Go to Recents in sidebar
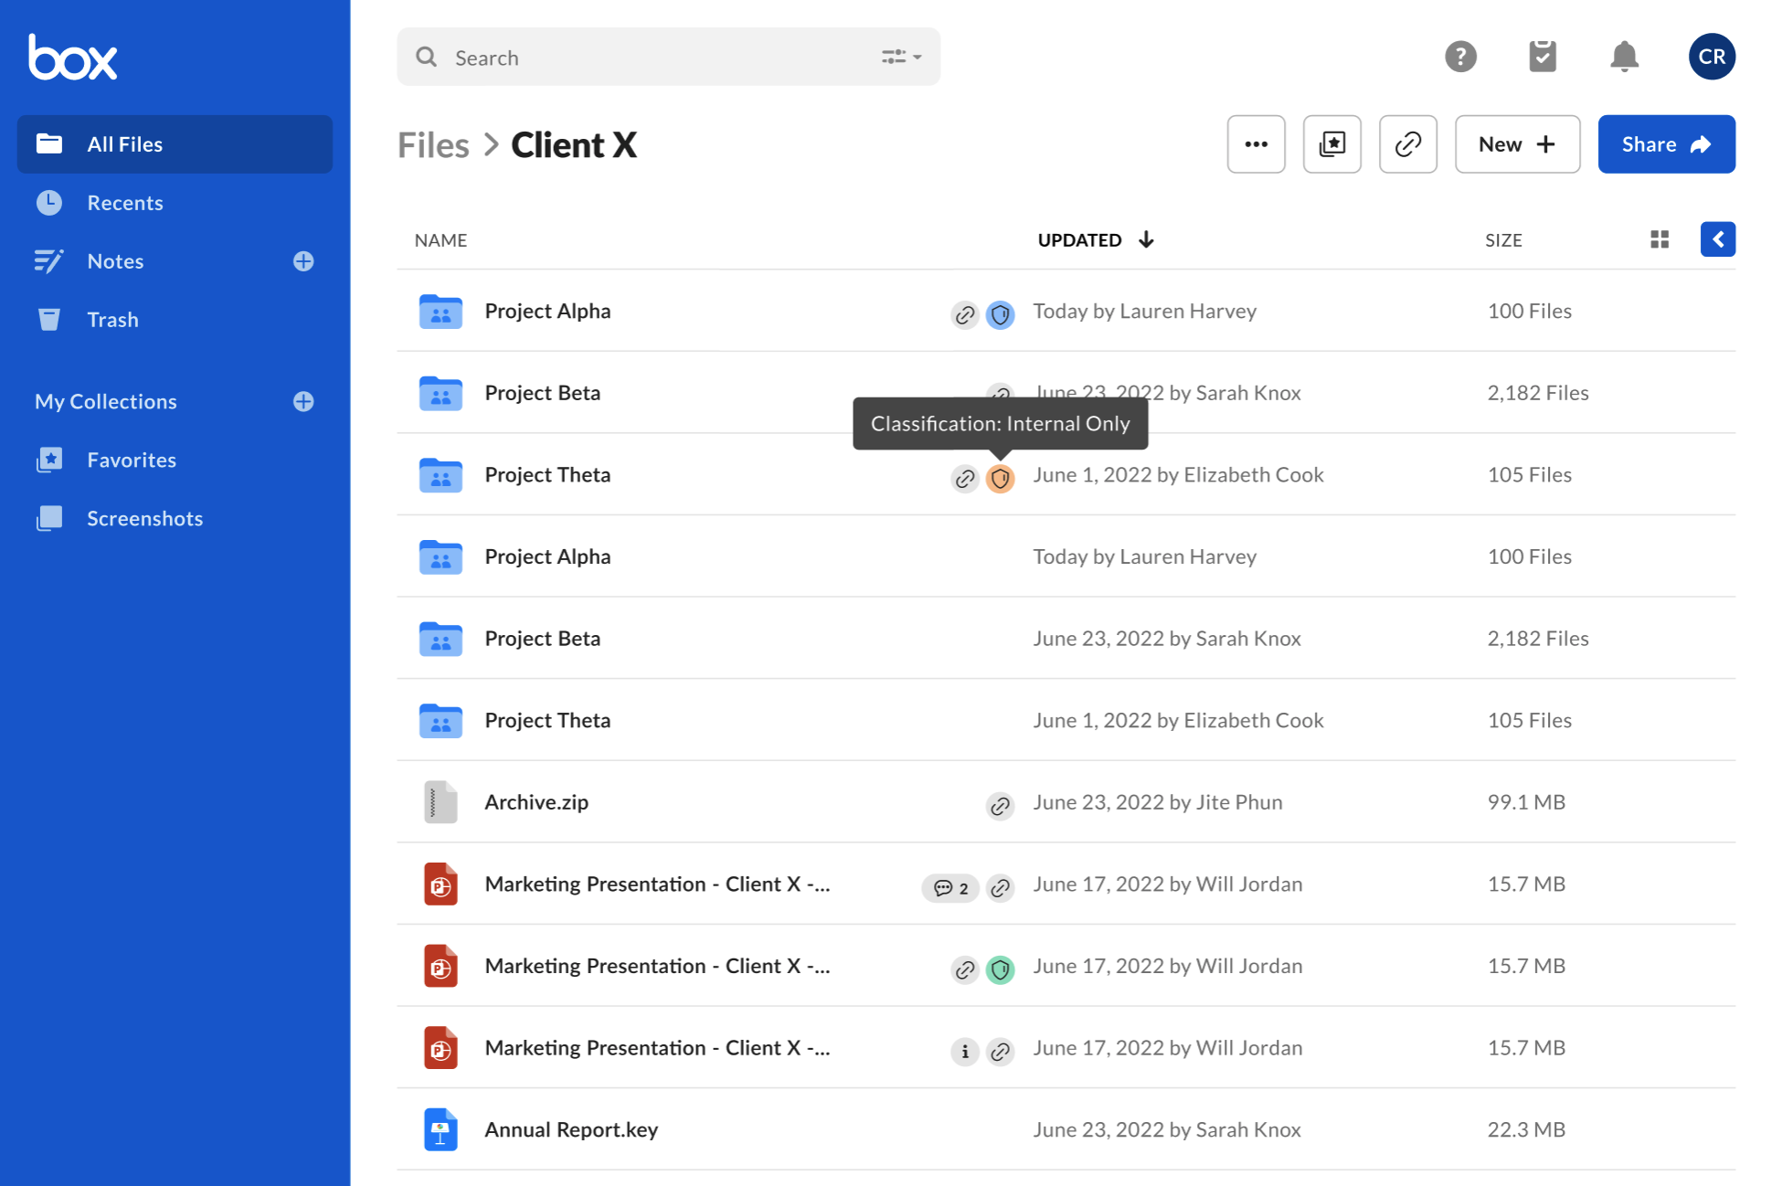Viewport: 1782px width, 1186px height. pos(125,203)
